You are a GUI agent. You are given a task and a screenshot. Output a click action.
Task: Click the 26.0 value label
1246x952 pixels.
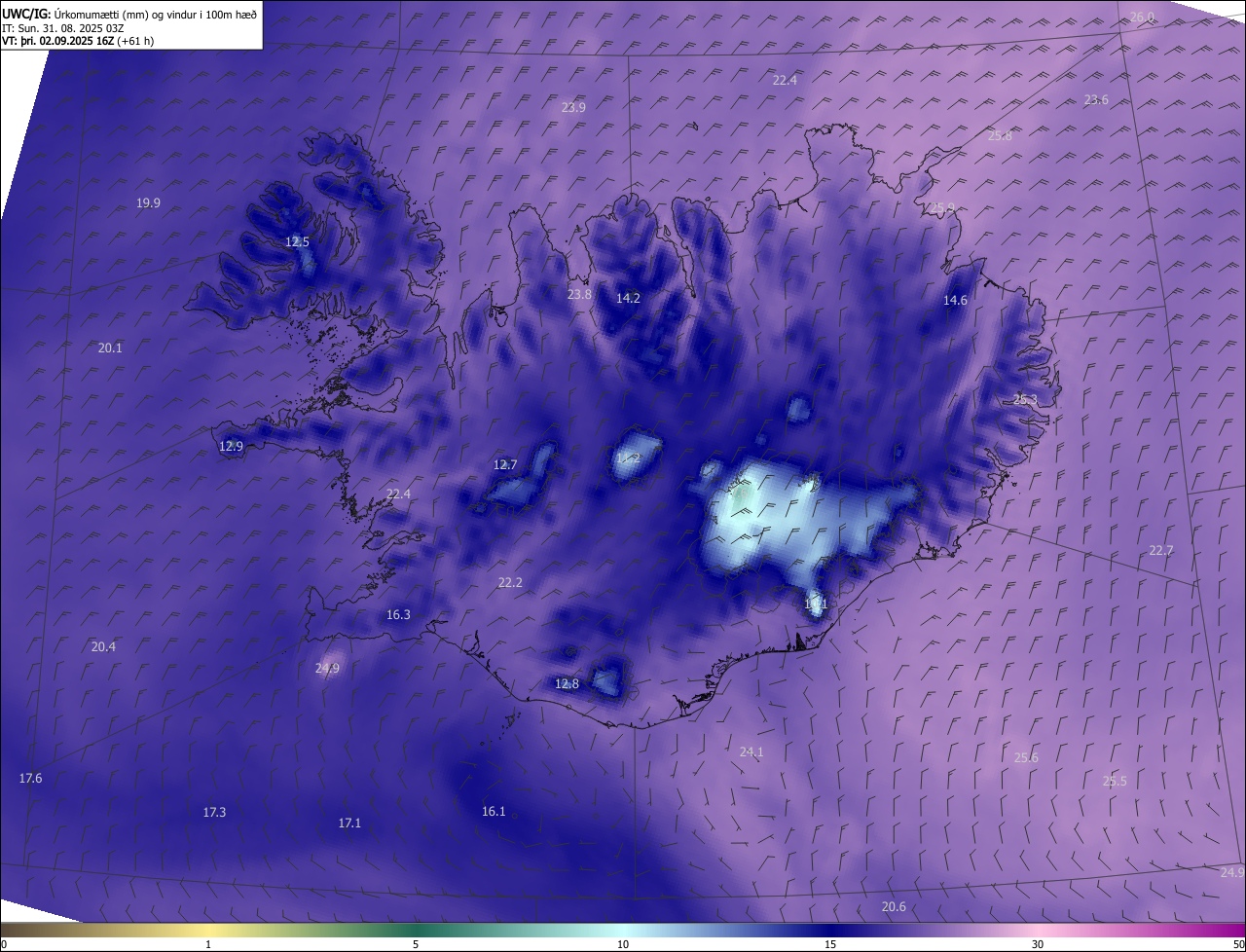(x=1142, y=18)
